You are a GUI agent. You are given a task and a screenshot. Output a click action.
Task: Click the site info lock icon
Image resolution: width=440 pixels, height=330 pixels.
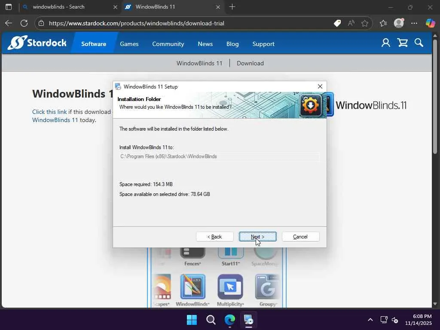[41, 23]
